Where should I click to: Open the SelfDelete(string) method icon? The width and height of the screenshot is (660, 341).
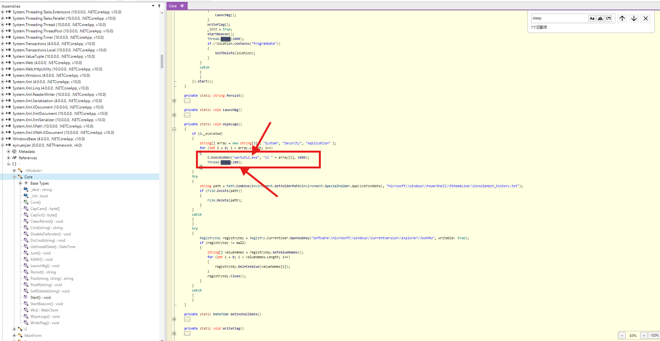point(26,291)
